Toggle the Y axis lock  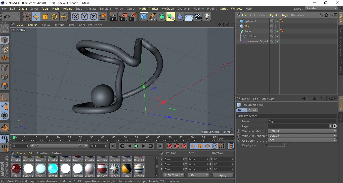(84, 17)
